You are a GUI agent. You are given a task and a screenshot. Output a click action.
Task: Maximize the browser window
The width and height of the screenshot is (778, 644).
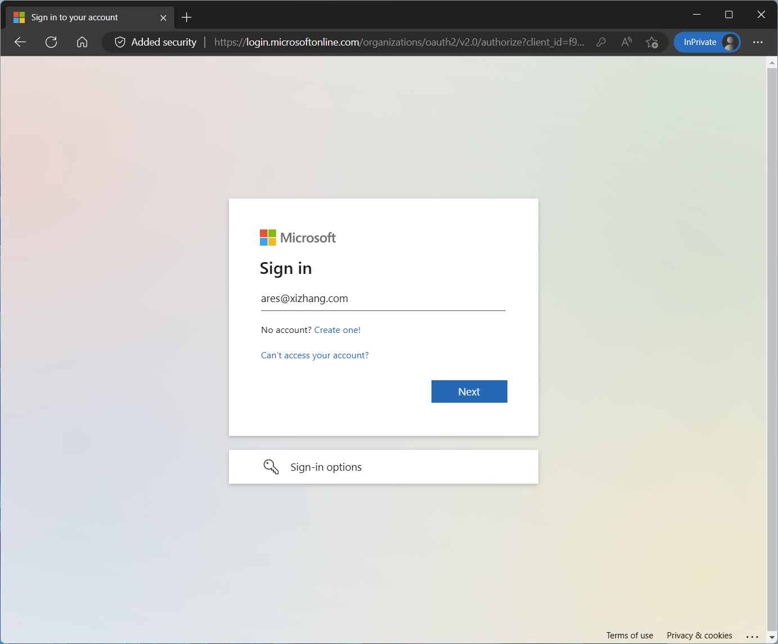(x=728, y=15)
